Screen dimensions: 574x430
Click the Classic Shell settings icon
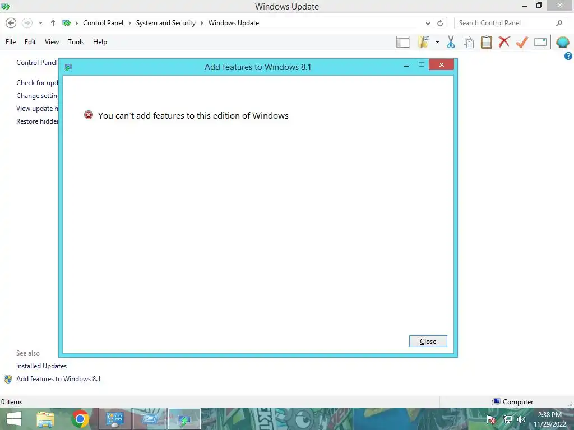pos(563,41)
